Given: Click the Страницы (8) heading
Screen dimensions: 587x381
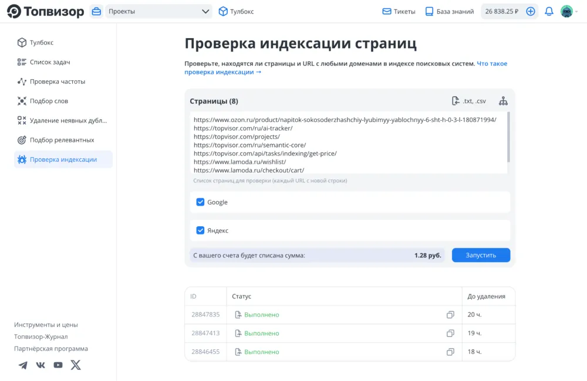Looking at the screenshot, I should pos(214,101).
